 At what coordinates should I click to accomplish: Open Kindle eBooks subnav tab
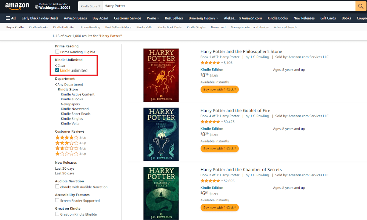pyautogui.click(x=38, y=28)
